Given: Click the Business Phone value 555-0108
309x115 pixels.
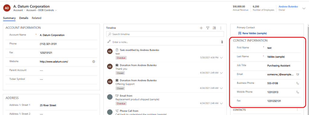Looking at the screenshot, I should tap(272, 83).
